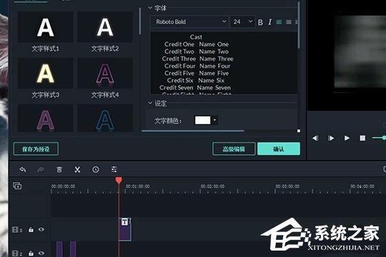Click the 确认 confirm button

pos(279,148)
